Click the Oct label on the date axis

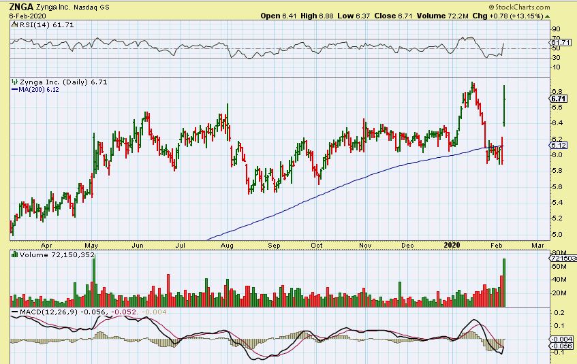[x=317, y=245]
